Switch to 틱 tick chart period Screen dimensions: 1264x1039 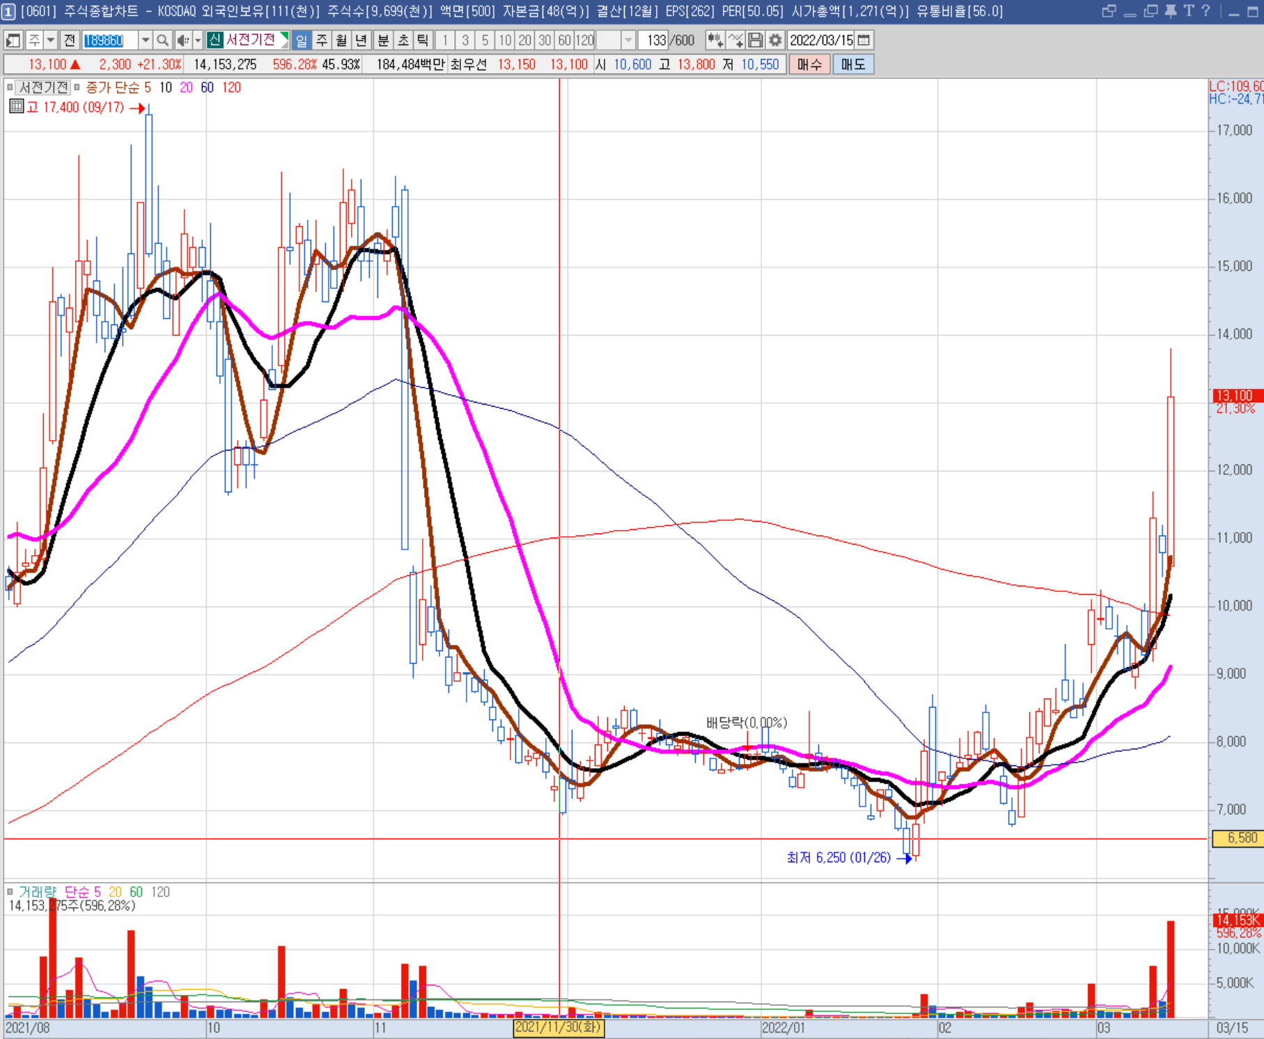click(423, 40)
